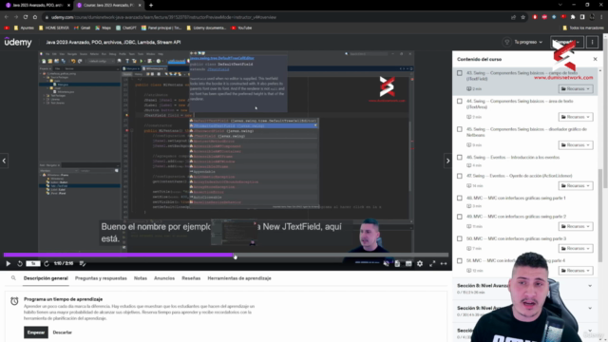
Task: Open Recursos dropdown for lecture 49
Action: (x=576, y=226)
